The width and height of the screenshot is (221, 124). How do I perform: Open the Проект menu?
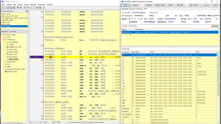coord(20,4)
